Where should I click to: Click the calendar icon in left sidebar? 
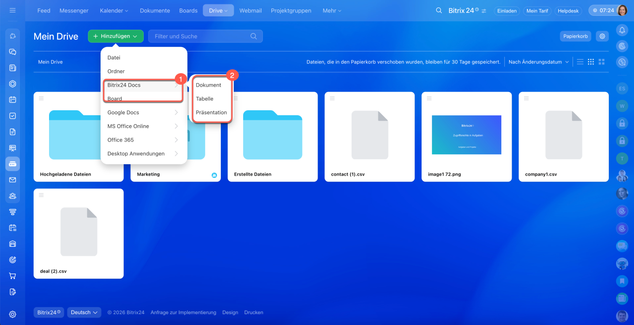(x=12, y=99)
